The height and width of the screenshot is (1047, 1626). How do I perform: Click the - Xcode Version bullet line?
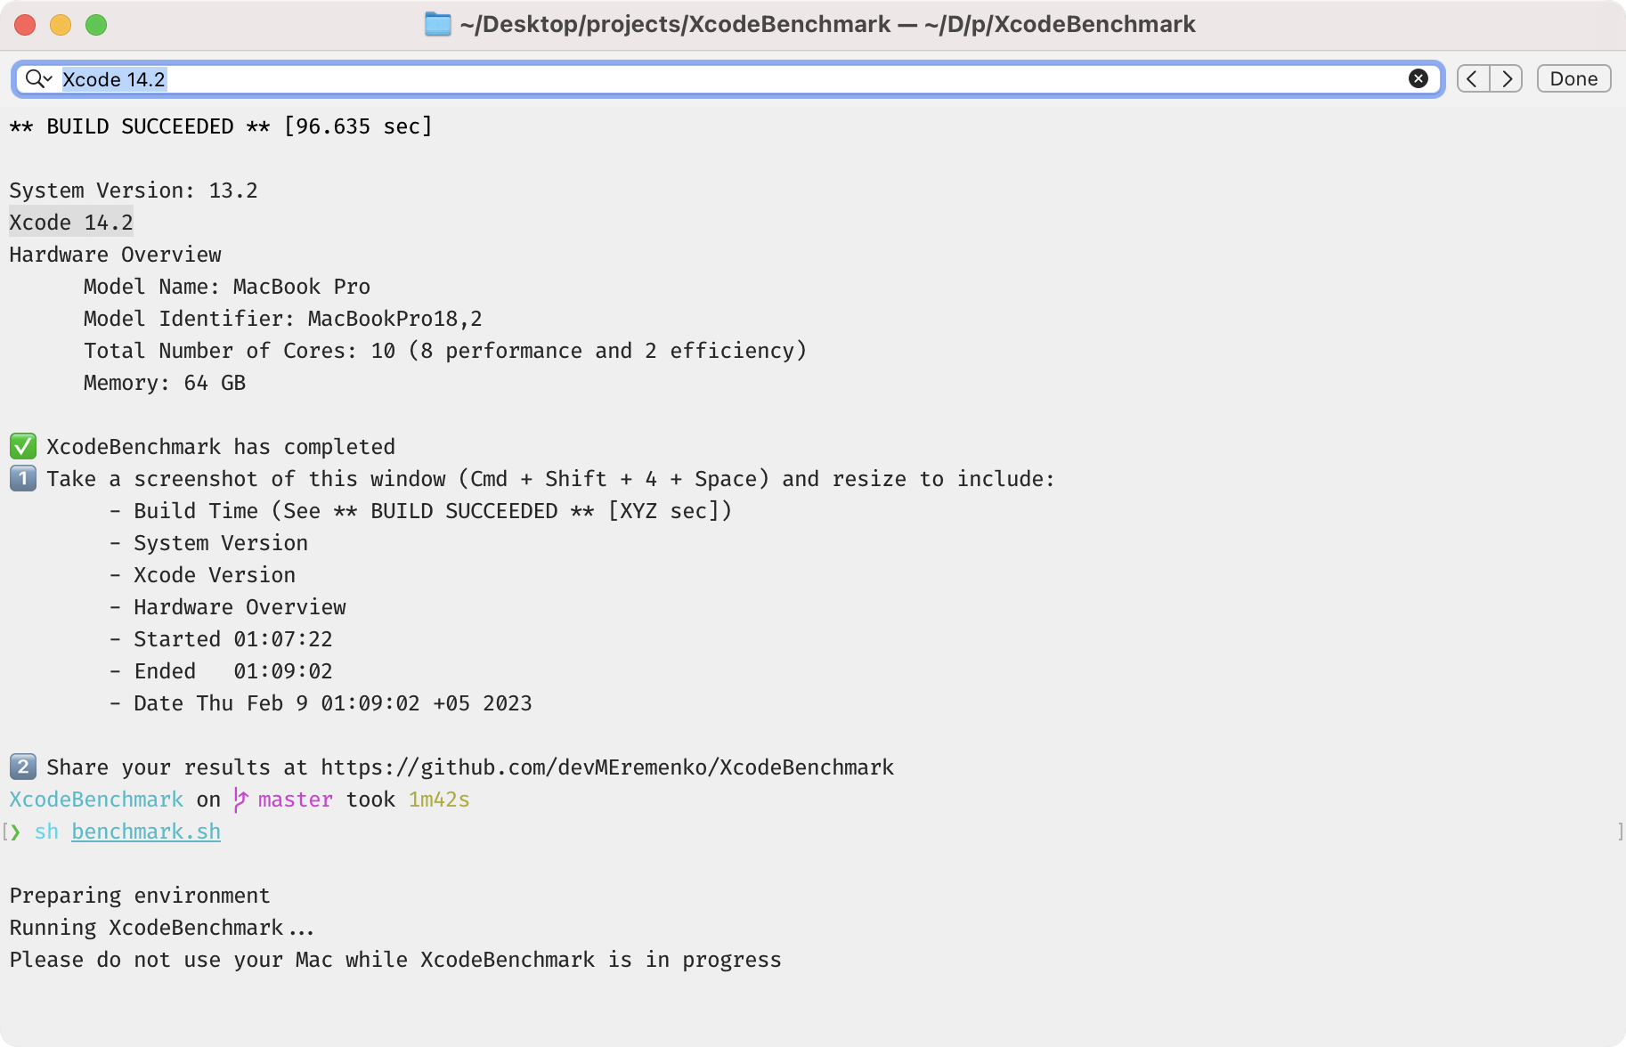202,575
